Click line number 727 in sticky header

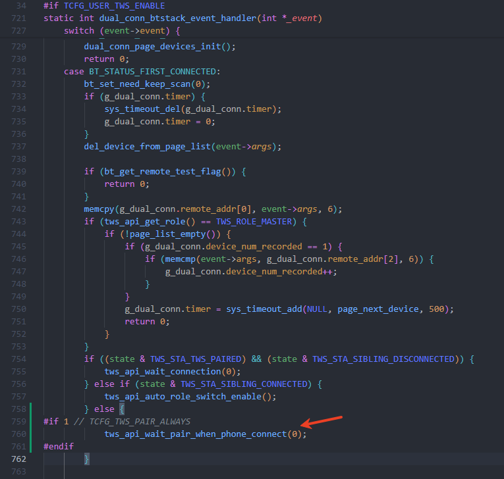[x=18, y=31]
